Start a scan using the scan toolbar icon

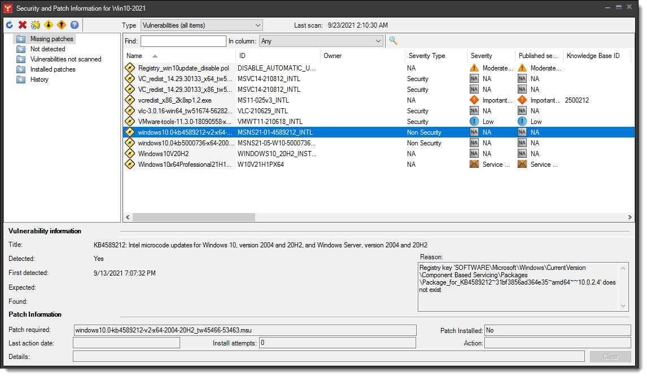[x=36, y=25]
